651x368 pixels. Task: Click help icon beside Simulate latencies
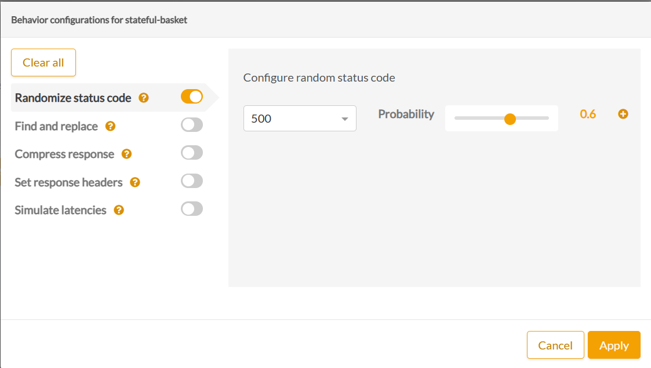(119, 210)
